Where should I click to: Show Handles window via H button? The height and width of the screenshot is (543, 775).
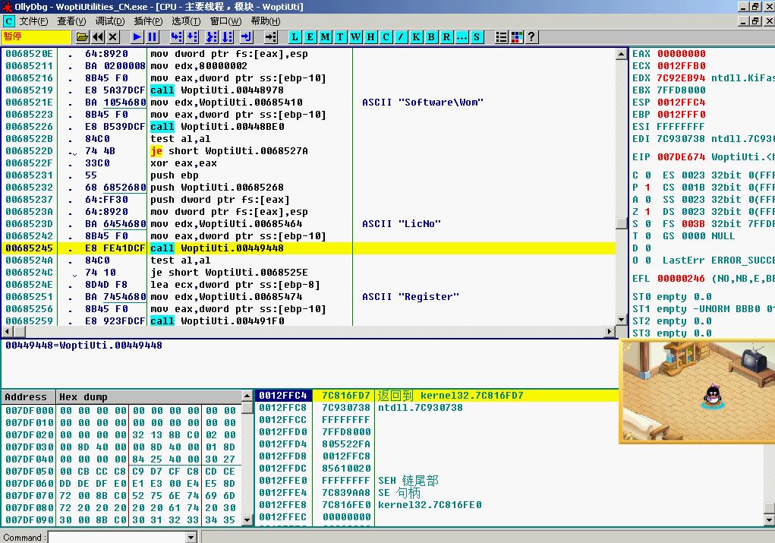(x=370, y=37)
